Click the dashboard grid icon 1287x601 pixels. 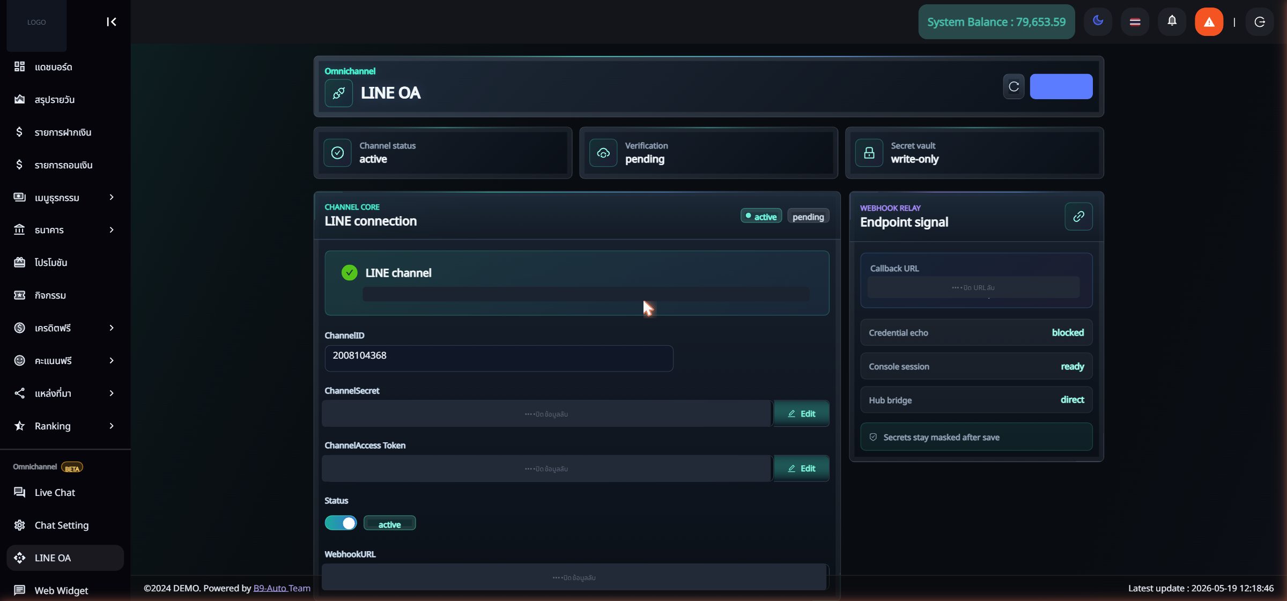click(x=19, y=66)
